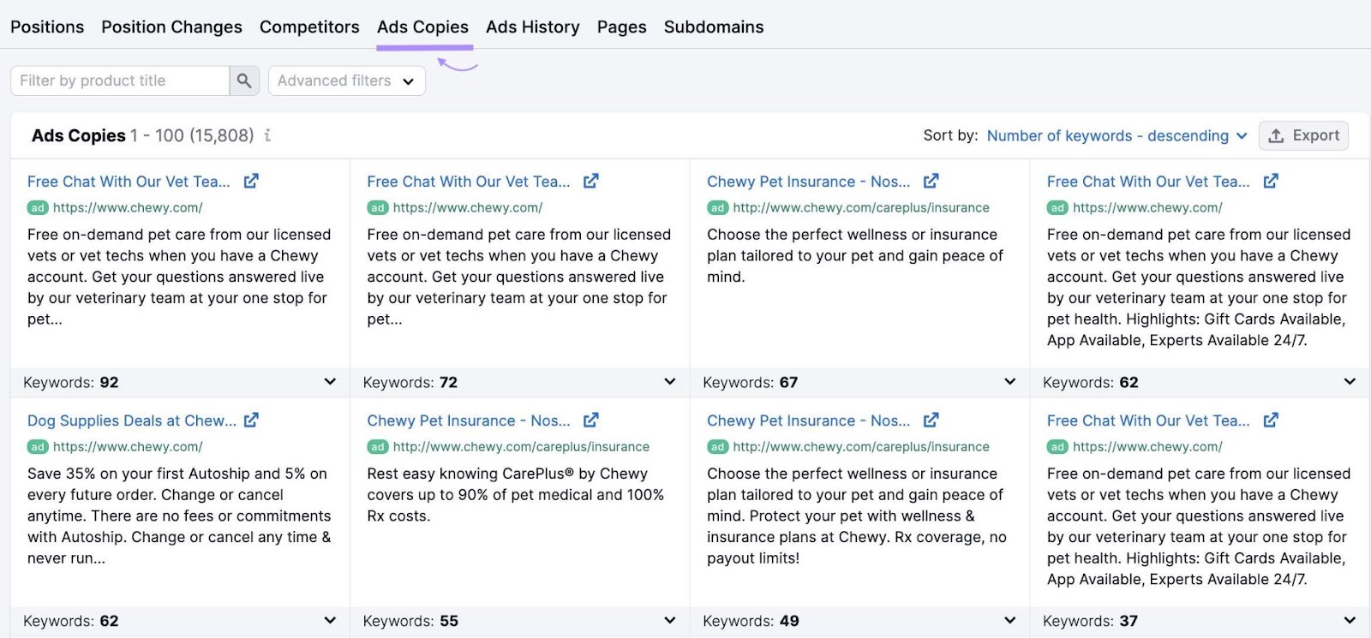This screenshot has height=638, width=1371.
Task: Click the ad badge in 49-keyword ad
Action: click(717, 446)
